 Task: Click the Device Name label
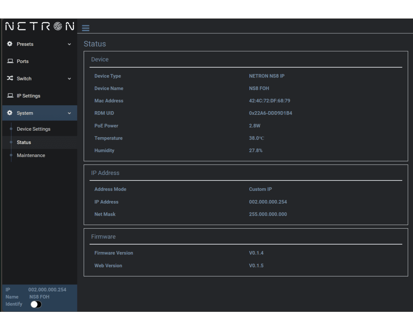pyautogui.click(x=109, y=88)
